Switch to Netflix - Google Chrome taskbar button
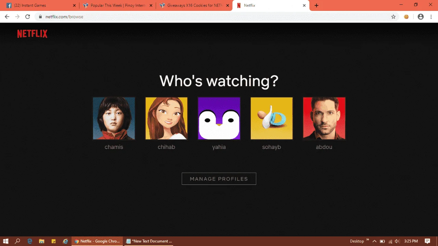This screenshot has width=438, height=246. (97, 241)
